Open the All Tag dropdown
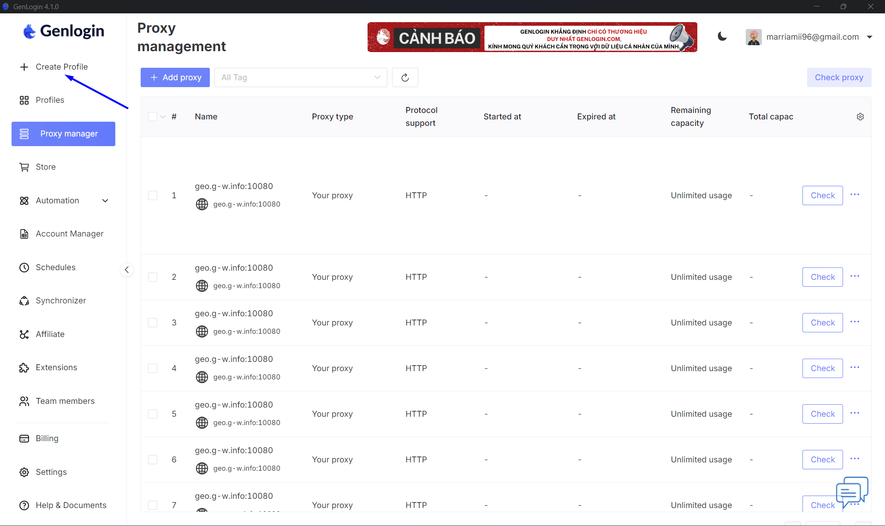The width and height of the screenshot is (885, 526). 301,77
